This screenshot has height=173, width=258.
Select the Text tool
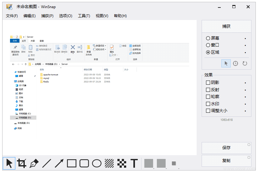pyautogui.click(x=134, y=163)
